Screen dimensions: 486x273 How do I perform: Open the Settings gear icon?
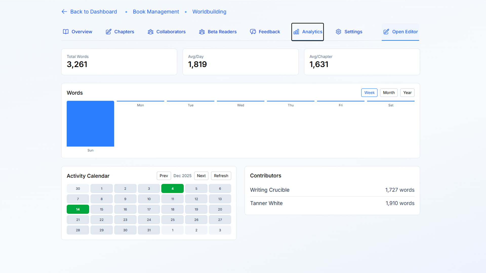click(x=338, y=32)
